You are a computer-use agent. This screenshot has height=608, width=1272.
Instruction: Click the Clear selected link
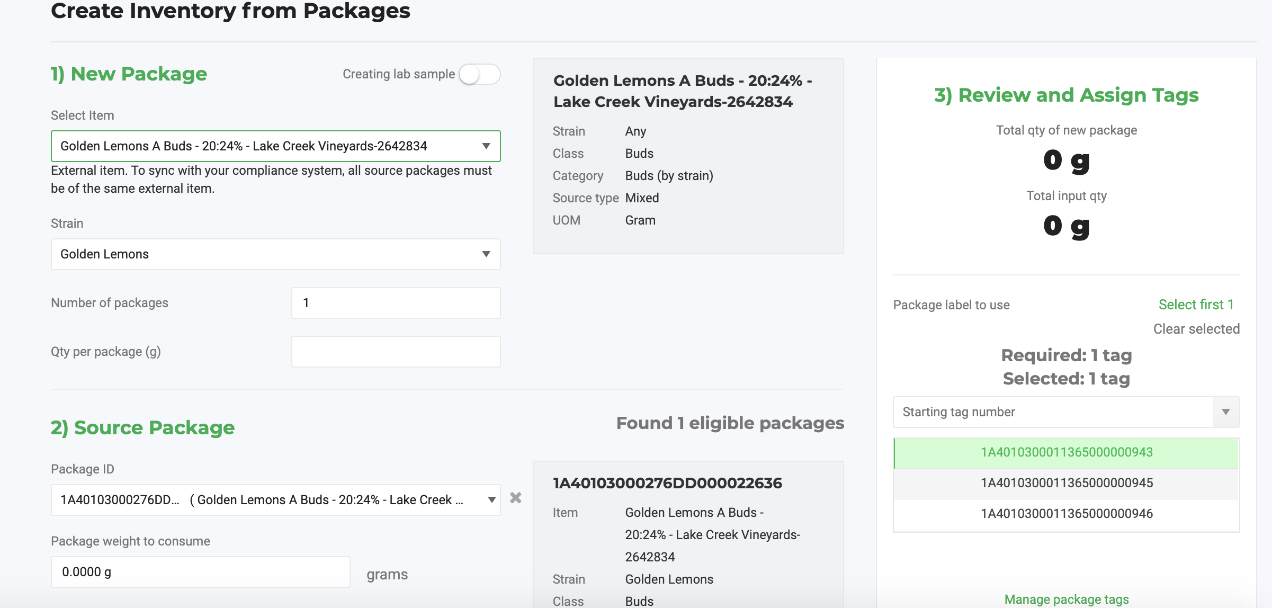tap(1196, 329)
